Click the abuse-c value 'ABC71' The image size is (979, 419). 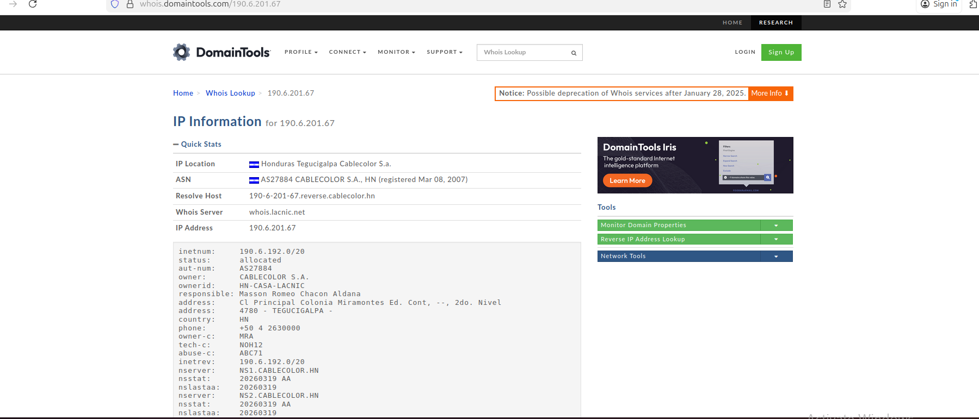[x=251, y=353]
